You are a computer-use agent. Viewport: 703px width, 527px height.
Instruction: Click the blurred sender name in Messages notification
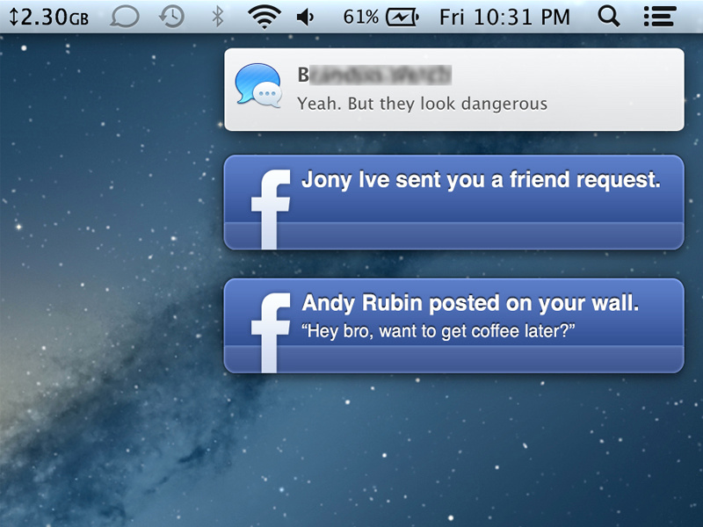(x=375, y=75)
